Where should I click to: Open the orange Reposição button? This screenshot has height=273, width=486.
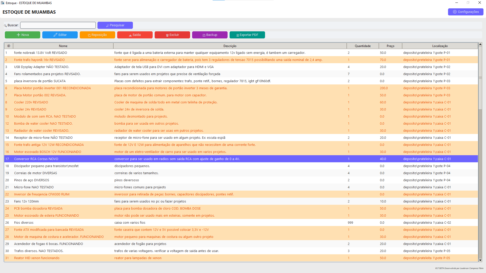click(x=97, y=35)
